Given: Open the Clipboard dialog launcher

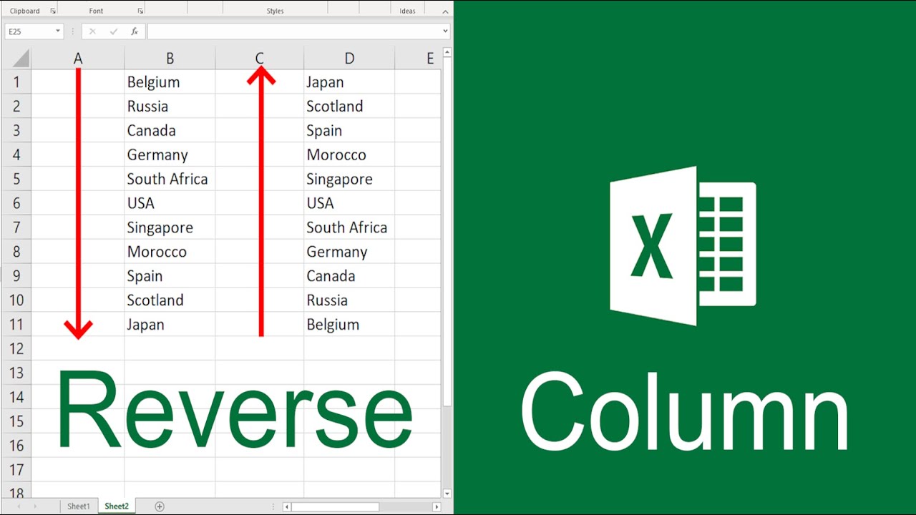Looking at the screenshot, I should 53,11.
